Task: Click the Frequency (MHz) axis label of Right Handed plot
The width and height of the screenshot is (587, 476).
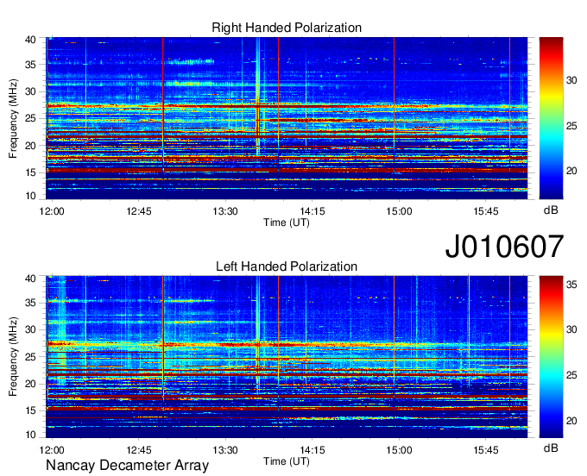Action: [x=13, y=118]
